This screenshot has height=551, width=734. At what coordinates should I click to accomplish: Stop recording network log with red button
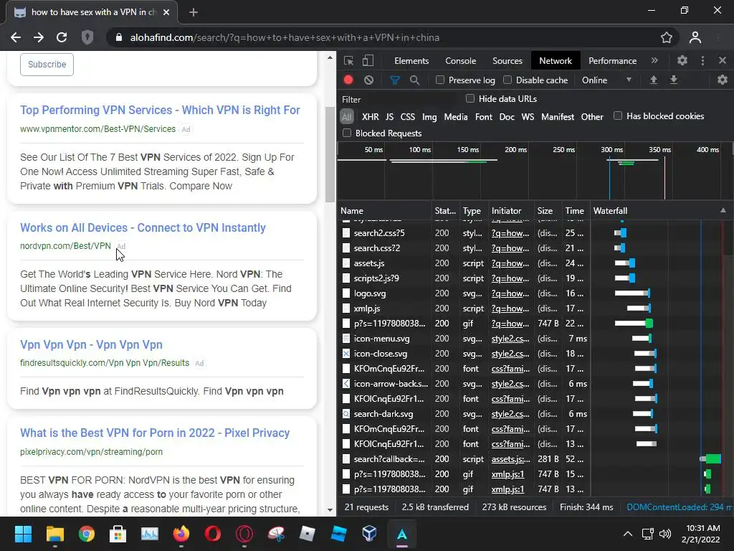coord(348,80)
